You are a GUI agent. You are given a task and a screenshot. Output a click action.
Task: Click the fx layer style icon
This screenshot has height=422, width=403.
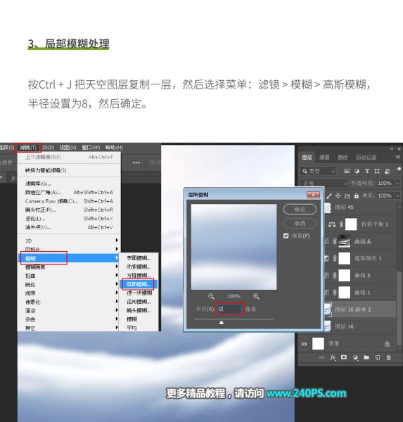333,357
